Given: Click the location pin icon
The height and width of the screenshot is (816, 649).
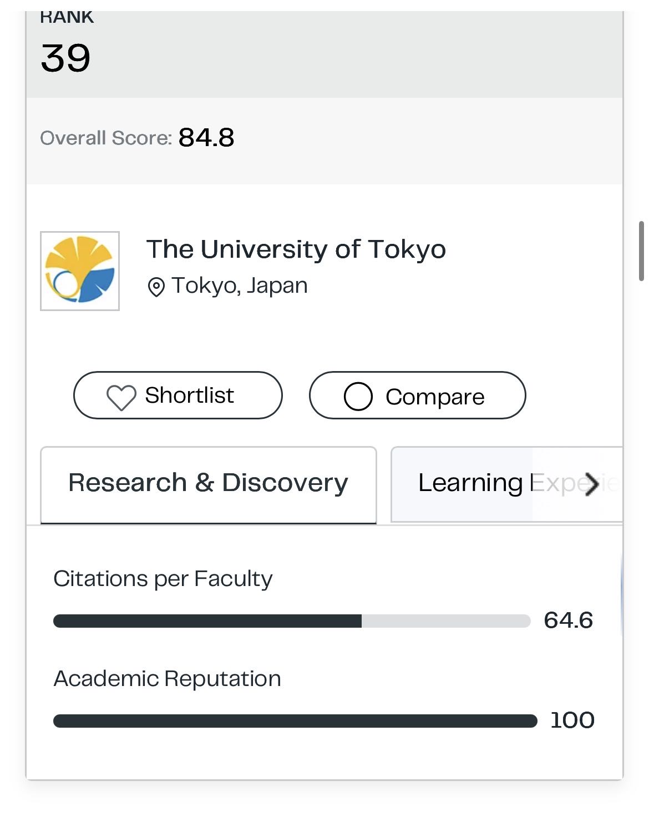Looking at the screenshot, I should (x=156, y=287).
